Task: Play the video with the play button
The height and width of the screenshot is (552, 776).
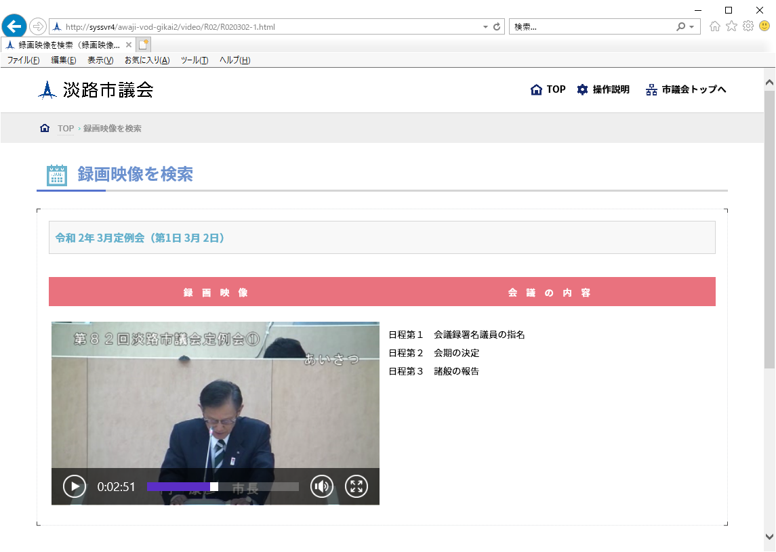Action: [75, 487]
